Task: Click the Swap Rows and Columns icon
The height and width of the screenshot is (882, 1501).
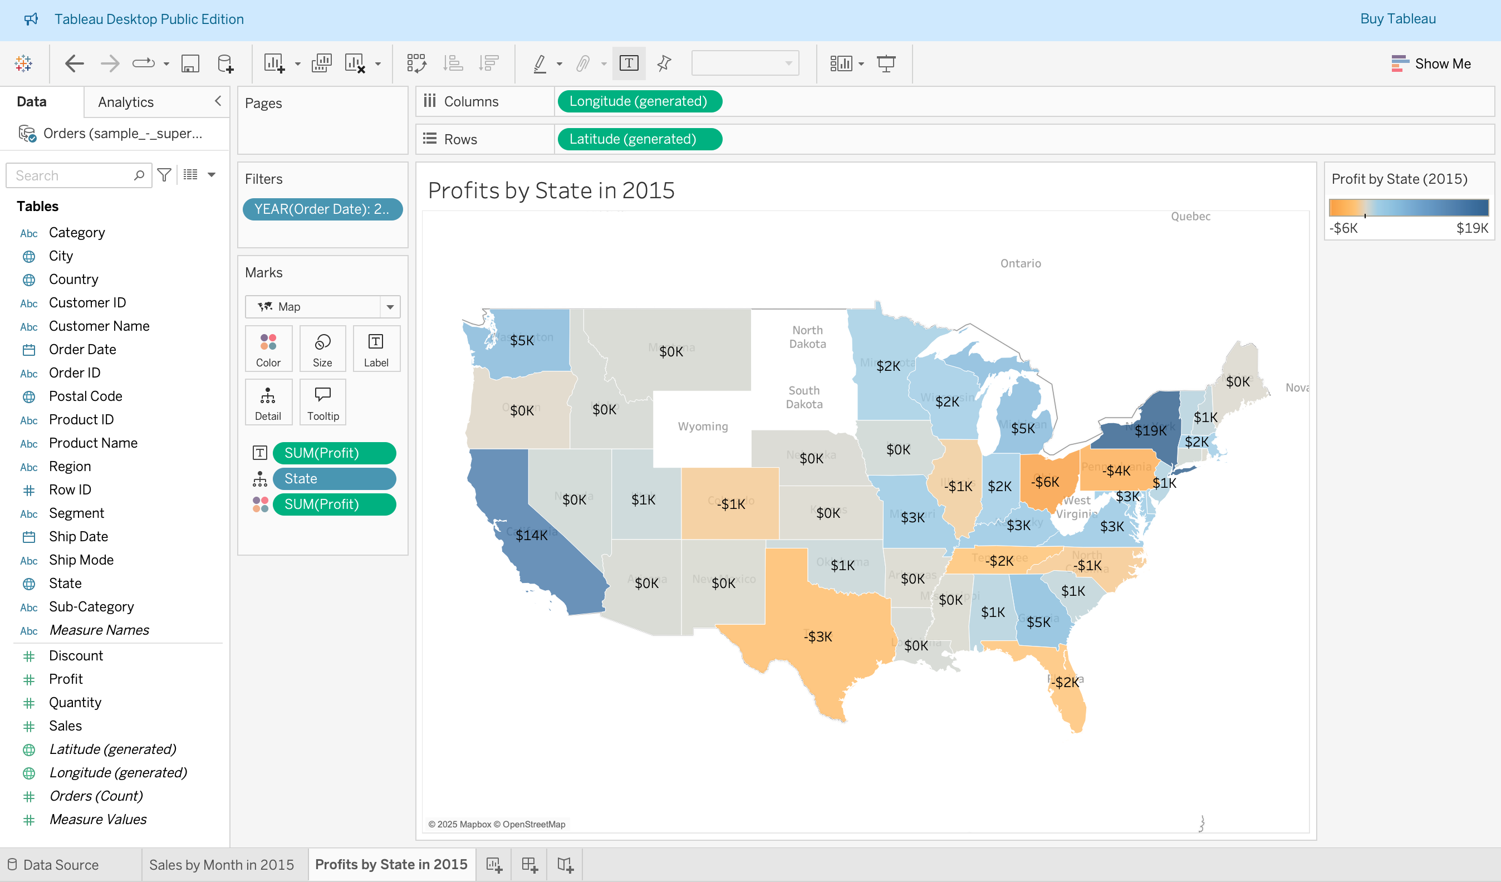Action: (416, 63)
